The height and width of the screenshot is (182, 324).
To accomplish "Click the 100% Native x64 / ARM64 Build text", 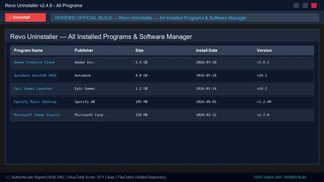I will [279, 177].
